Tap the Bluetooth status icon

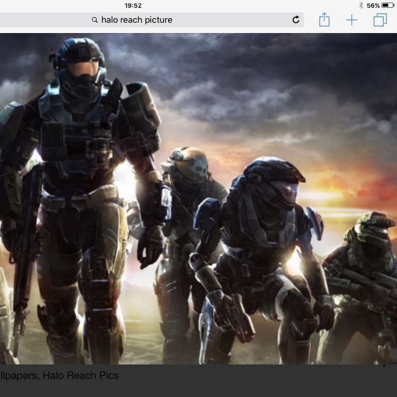click(360, 5)
